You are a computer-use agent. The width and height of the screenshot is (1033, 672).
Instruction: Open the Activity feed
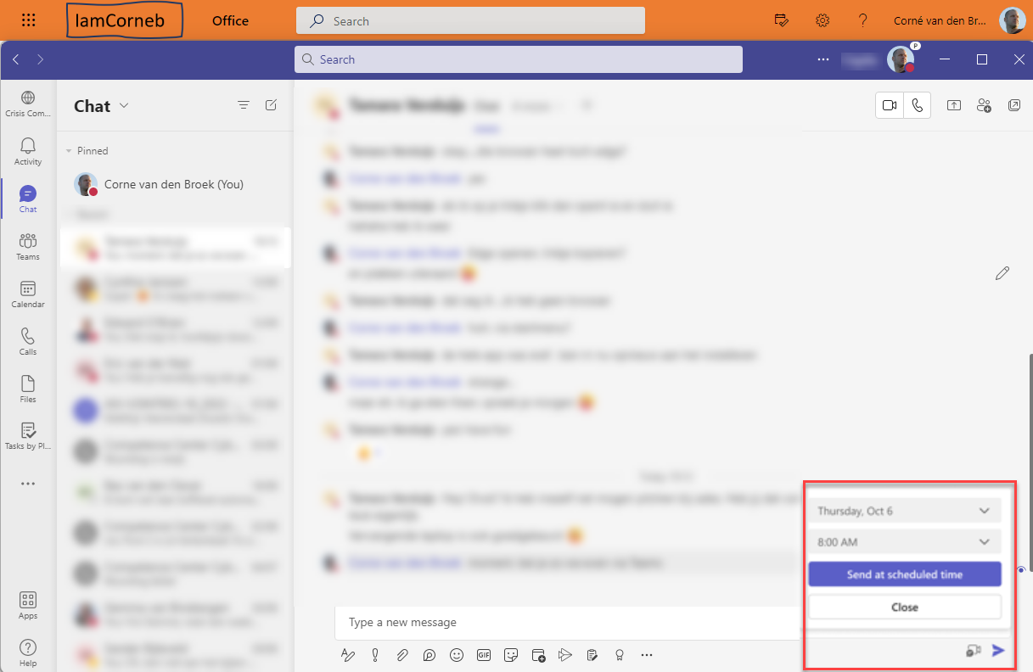[x=28, y=151]
